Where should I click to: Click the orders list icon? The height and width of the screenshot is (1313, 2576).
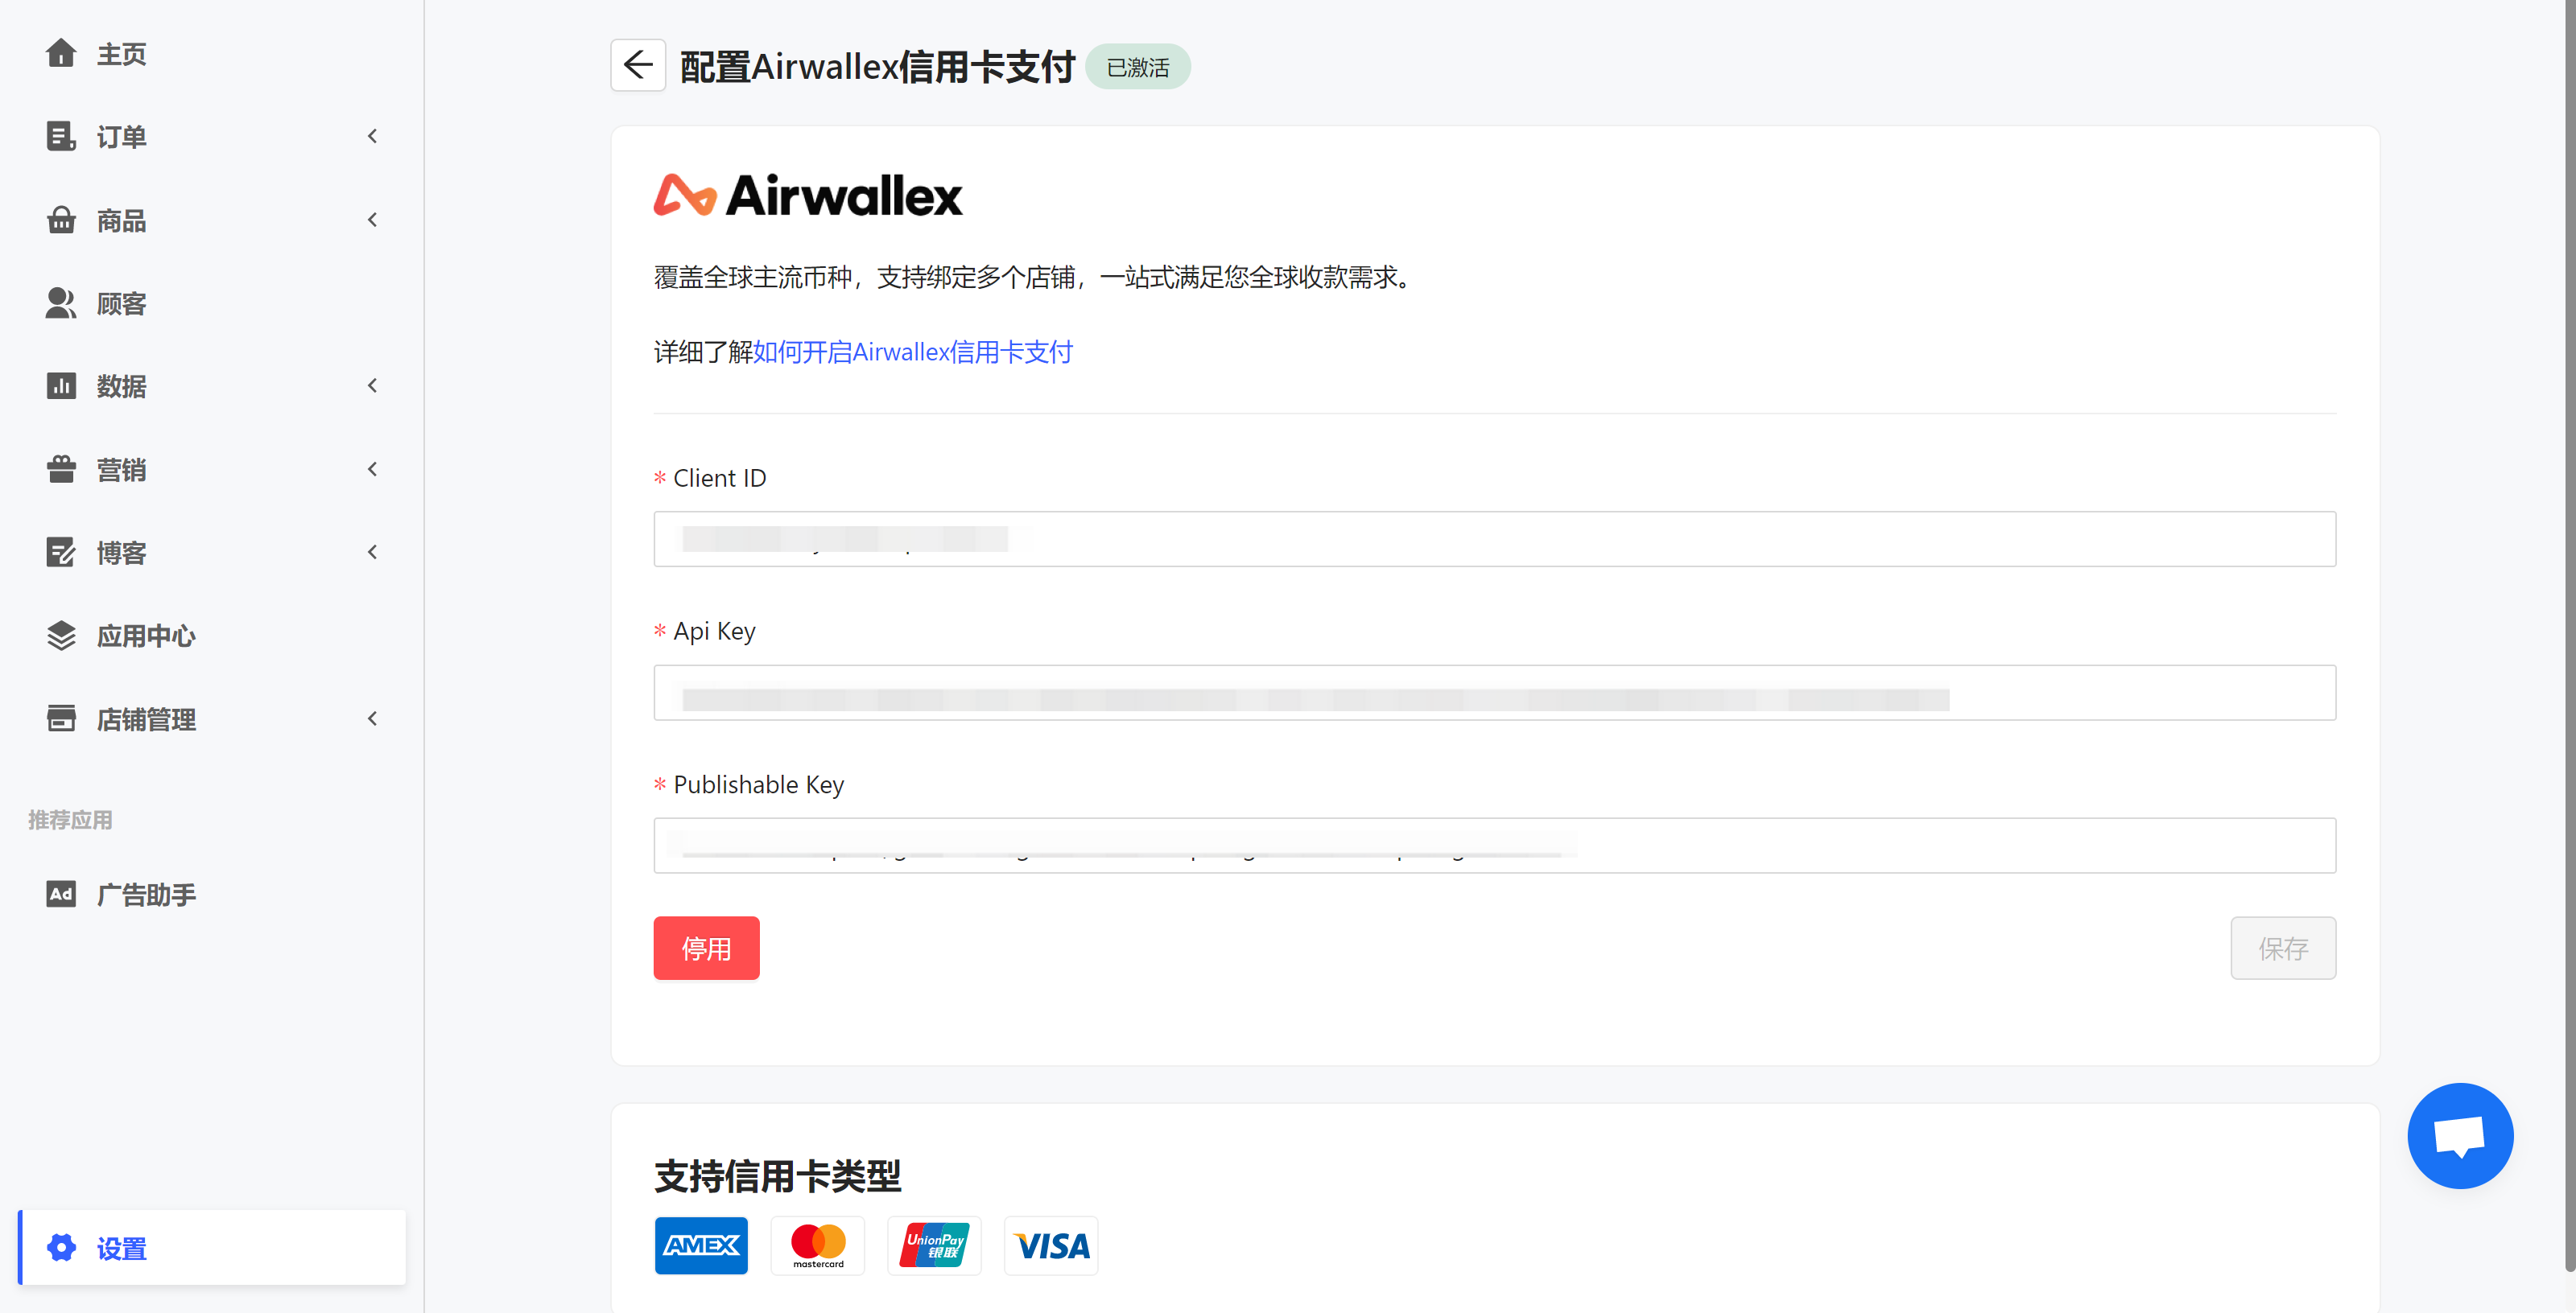tap(61, 136)
